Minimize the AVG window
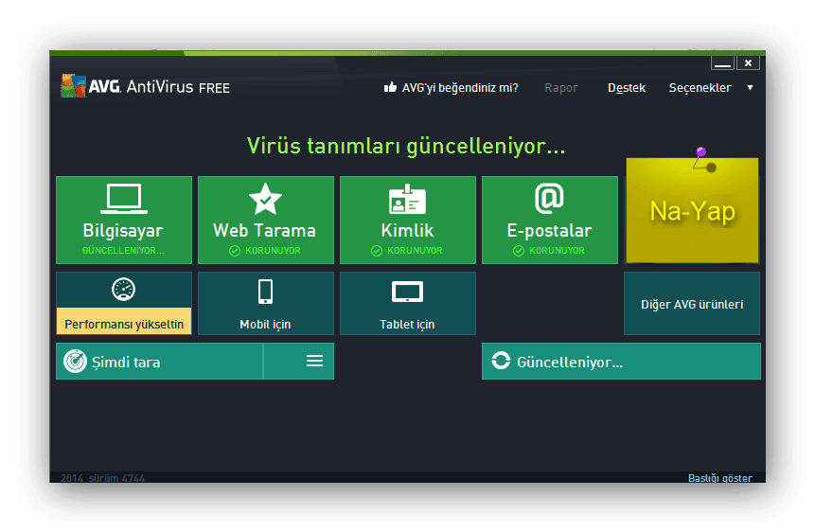815x532 pixels. tap(722, 62)
